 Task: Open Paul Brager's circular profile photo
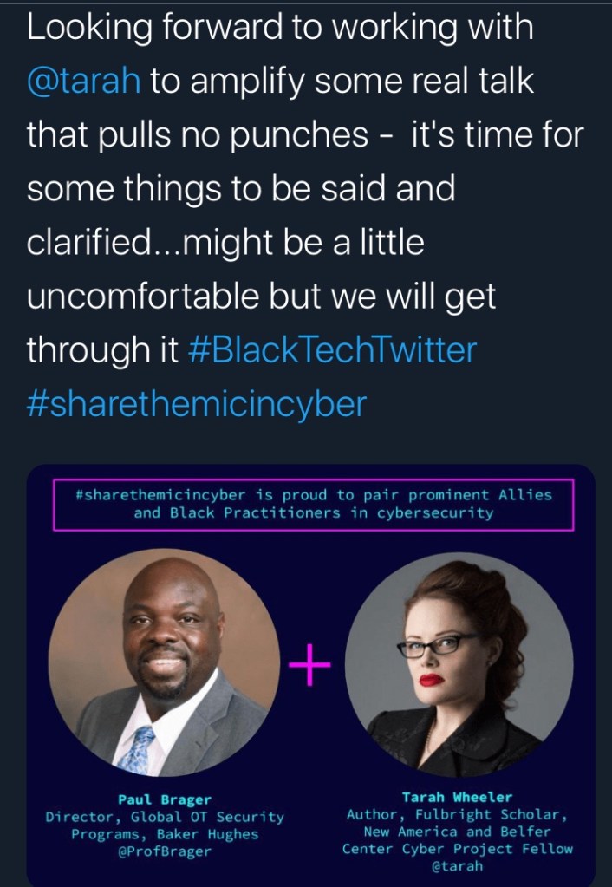tap(164, 666)
